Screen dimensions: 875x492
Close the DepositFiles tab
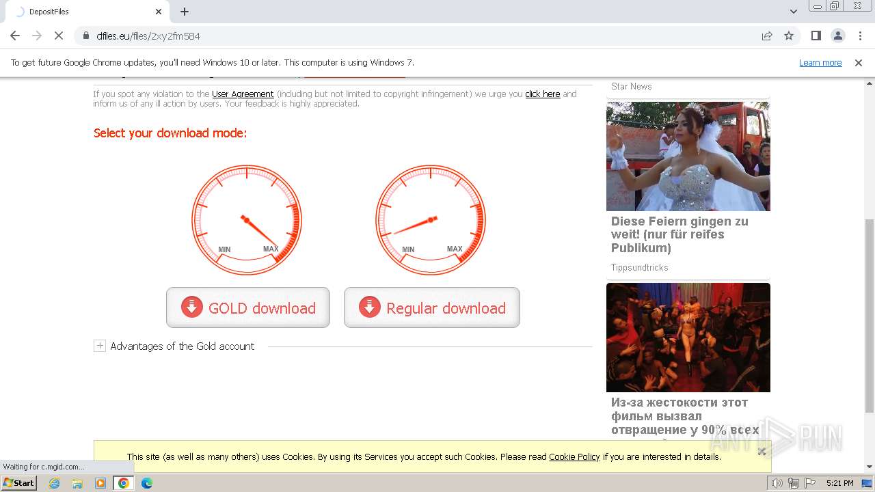coord(159,12)
